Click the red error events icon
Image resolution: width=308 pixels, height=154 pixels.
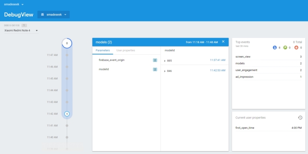[296, 47]
